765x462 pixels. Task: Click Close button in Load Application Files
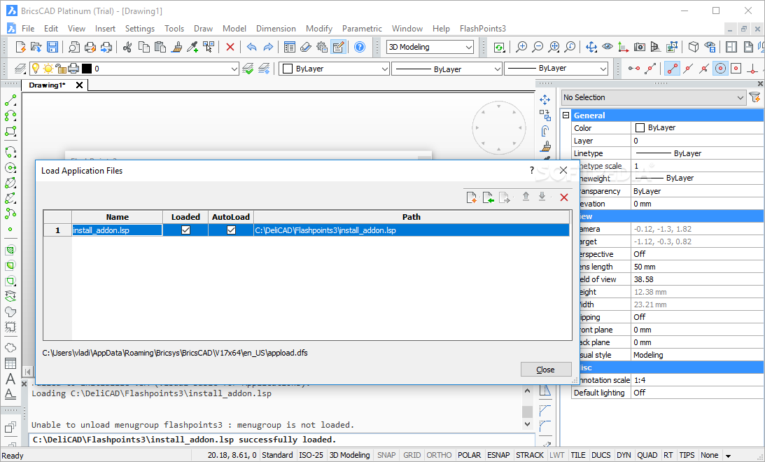coord(545,370)
